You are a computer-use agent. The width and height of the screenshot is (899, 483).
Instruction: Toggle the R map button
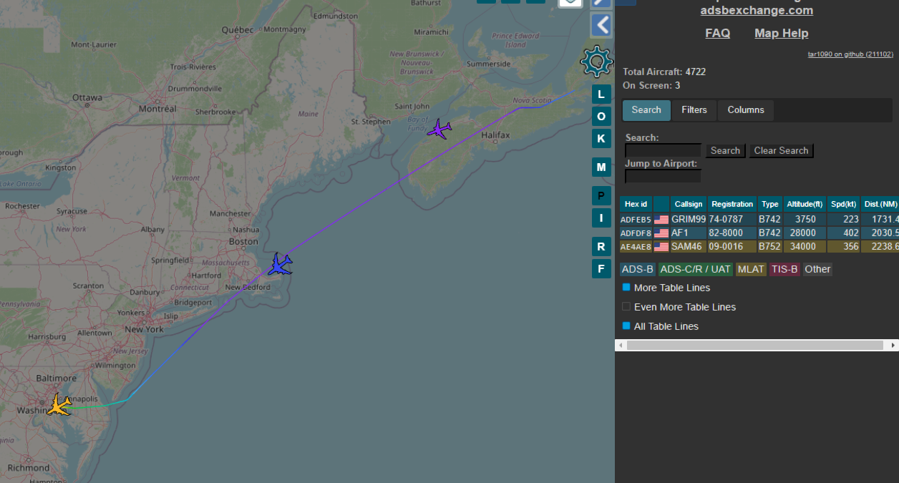pyautogui.click(x=601, y=247)
